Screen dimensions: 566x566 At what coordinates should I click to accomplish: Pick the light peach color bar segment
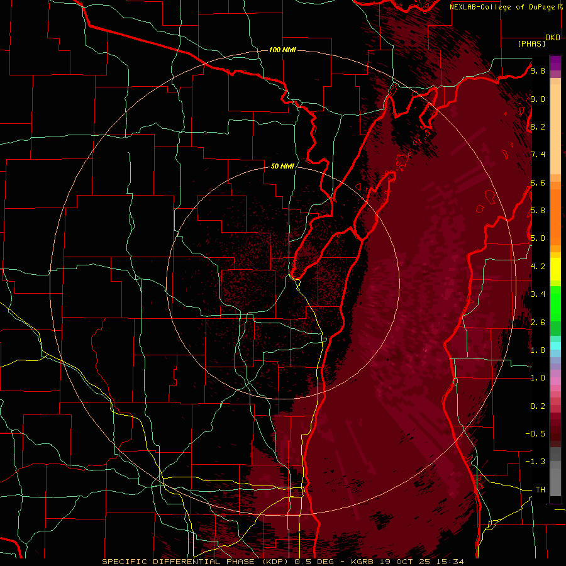[x=555, y=130]
